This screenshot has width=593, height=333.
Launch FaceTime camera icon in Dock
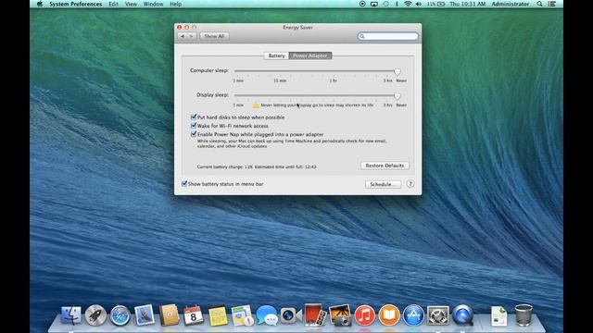[290, 315]
